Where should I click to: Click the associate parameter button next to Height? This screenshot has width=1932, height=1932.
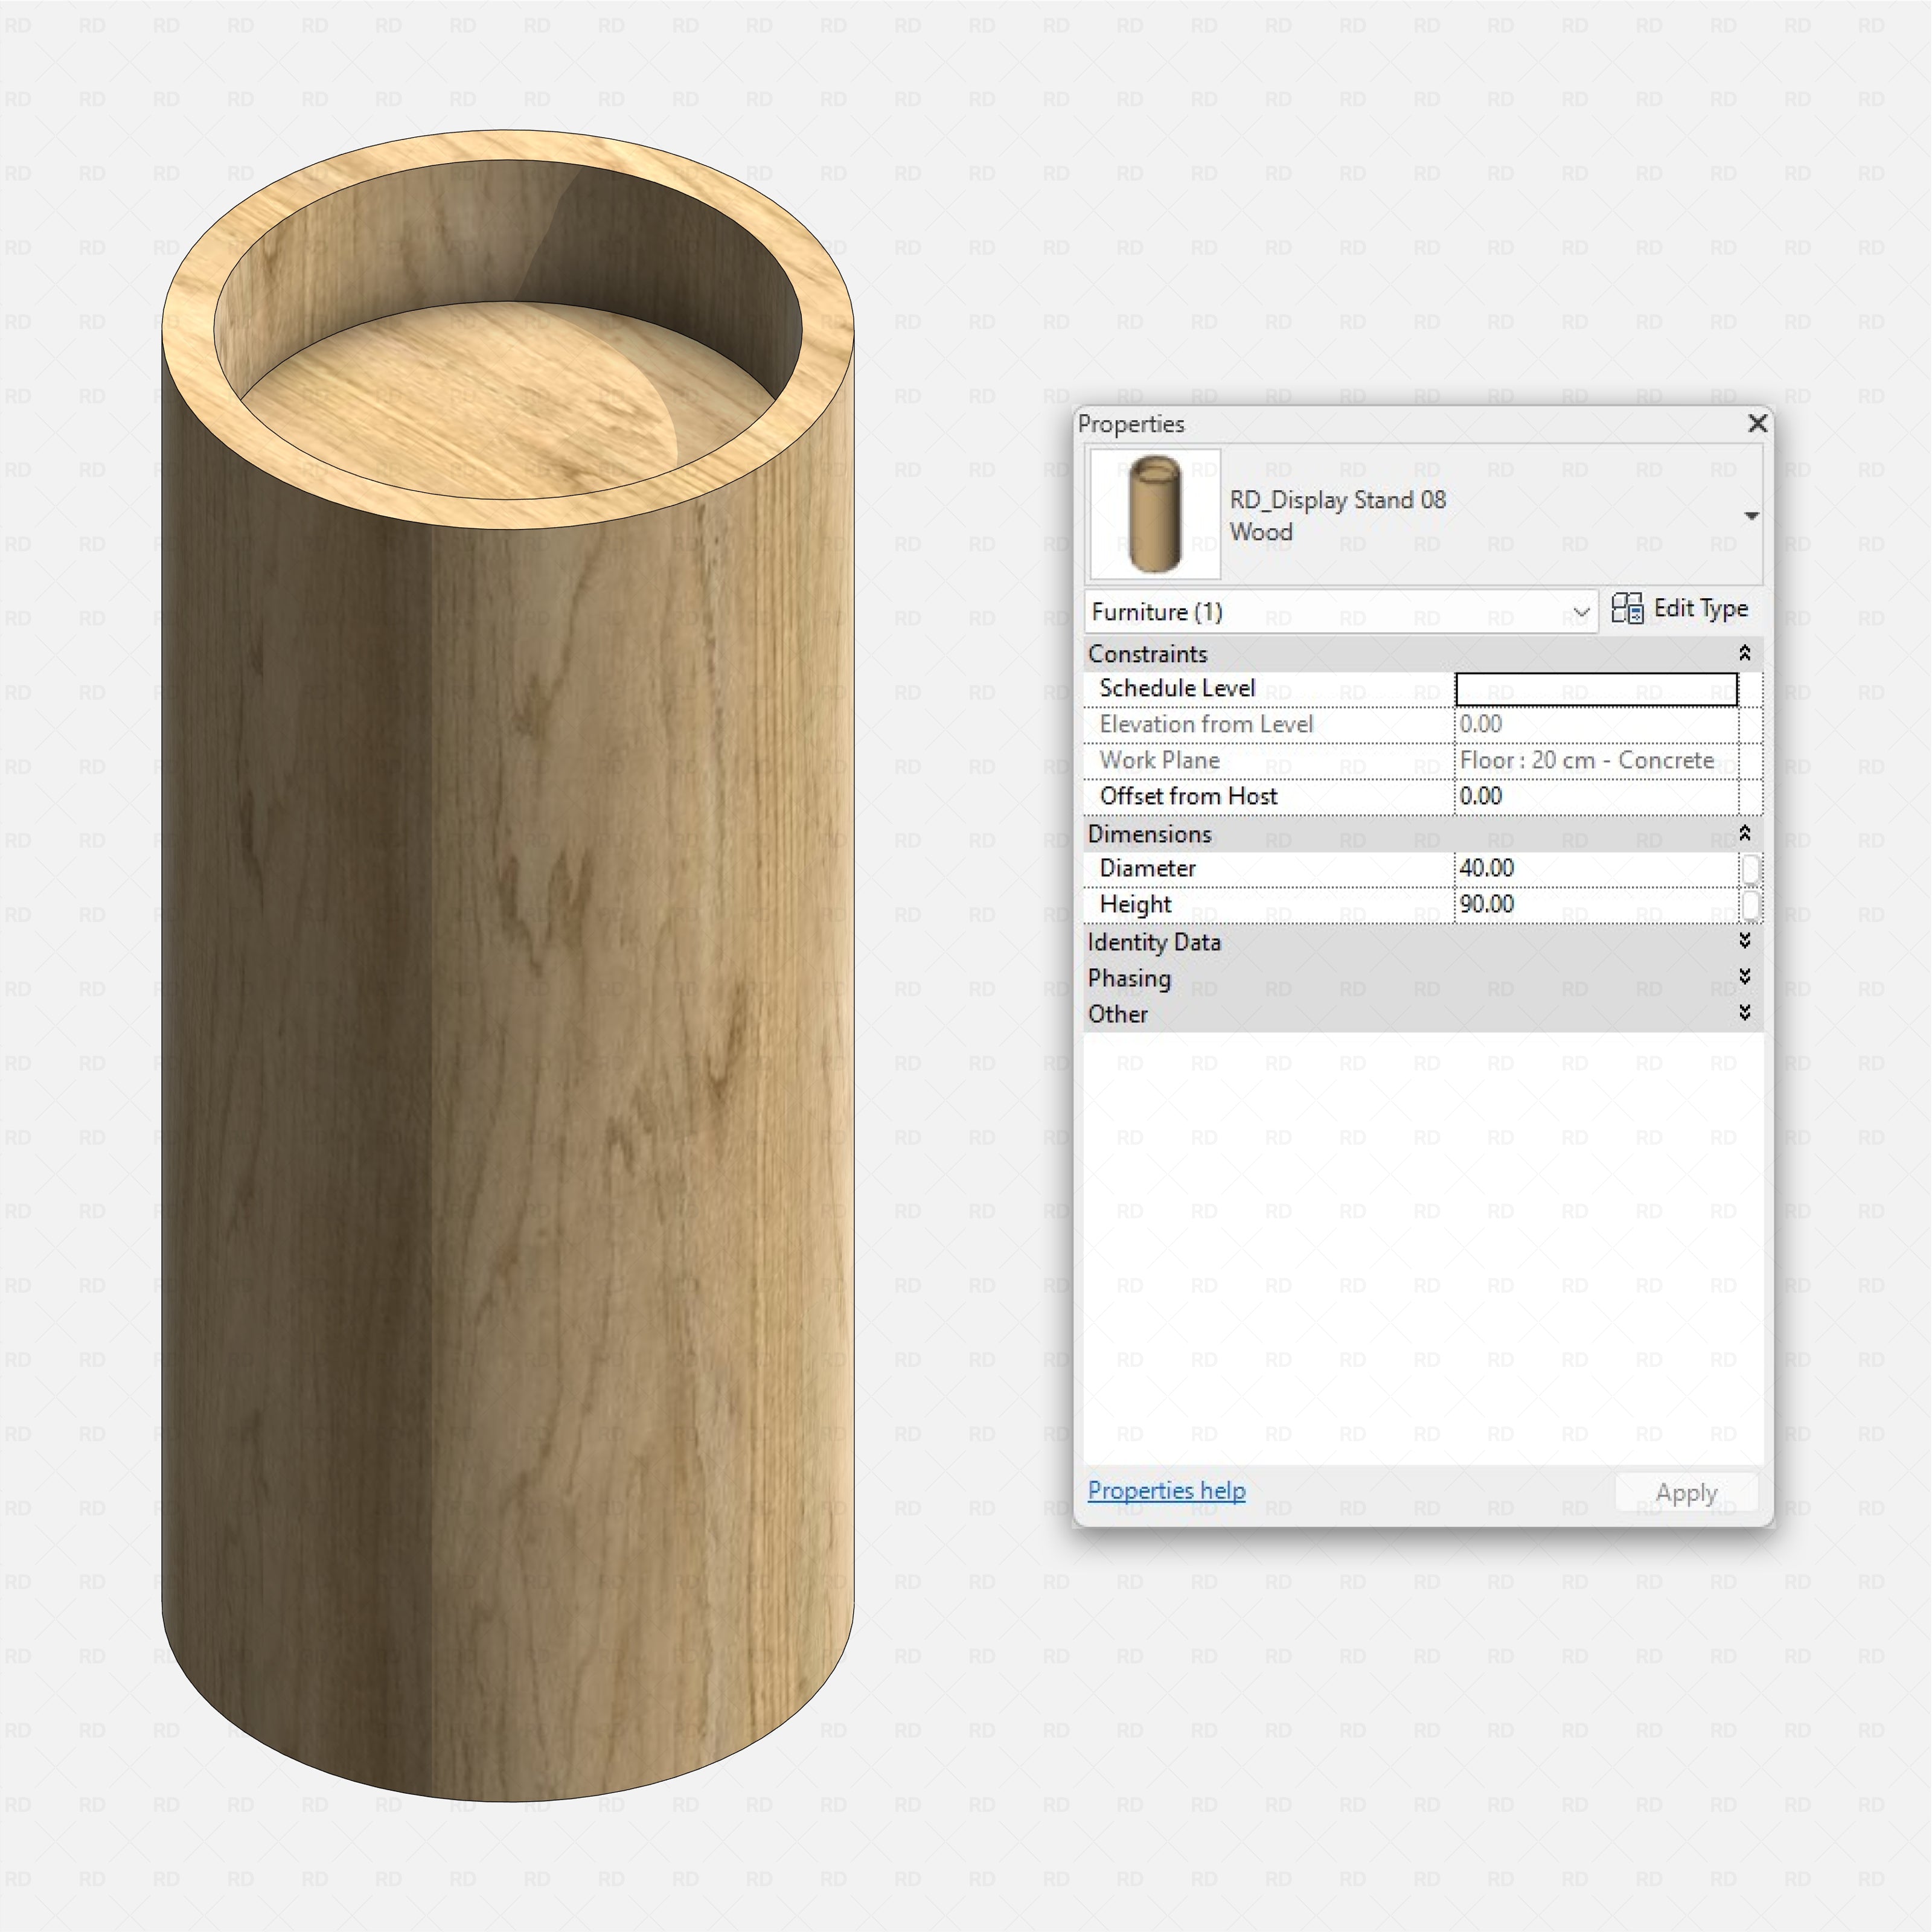pos(1750,905)
